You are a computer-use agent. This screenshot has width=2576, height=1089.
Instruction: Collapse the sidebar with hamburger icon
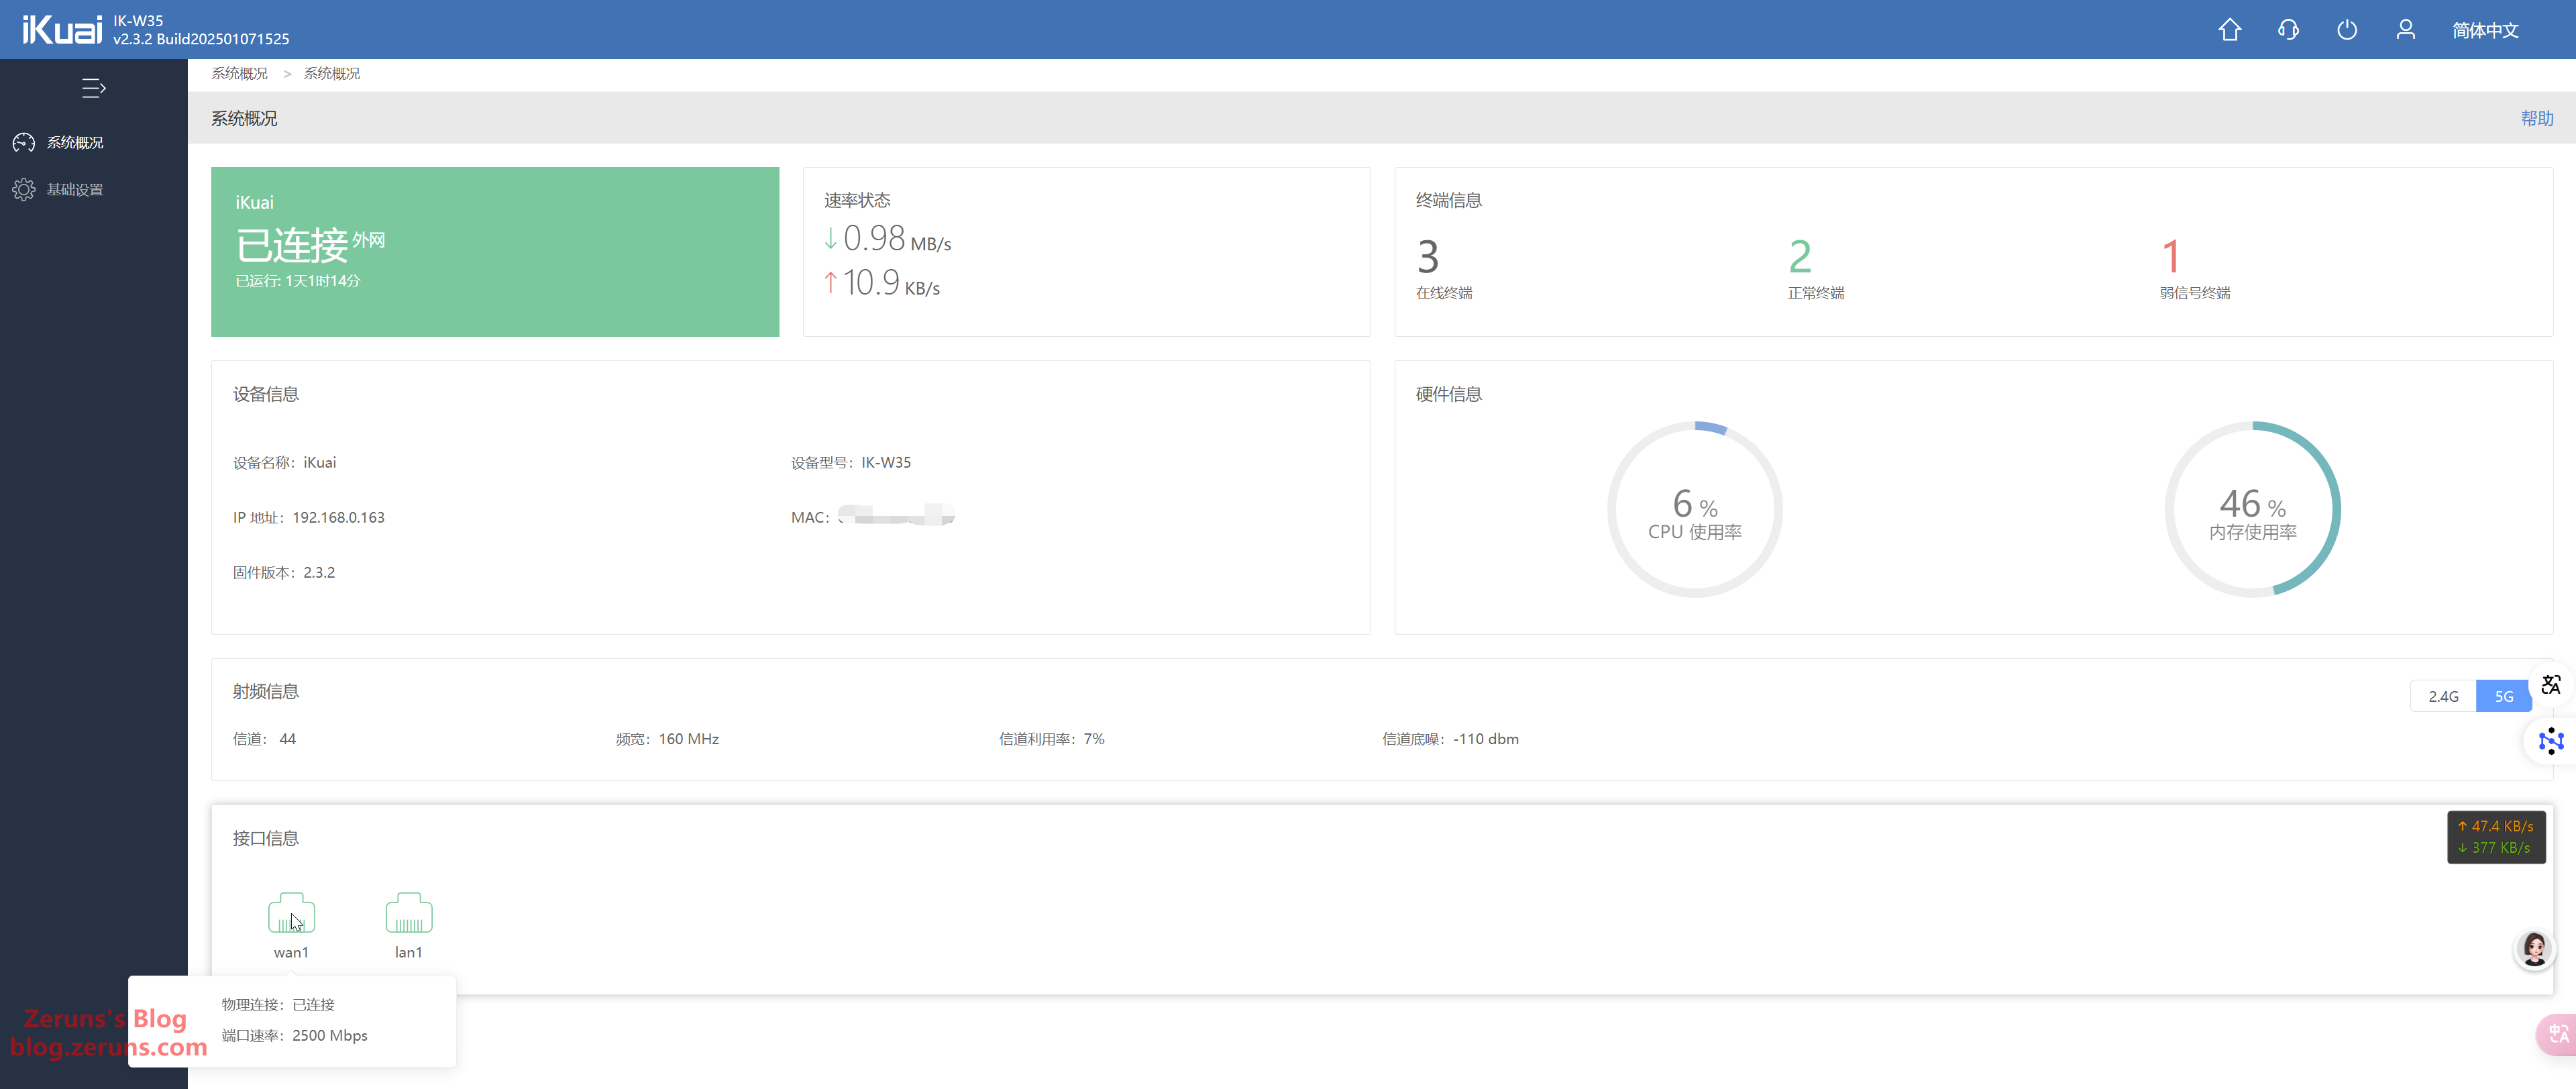93,88
